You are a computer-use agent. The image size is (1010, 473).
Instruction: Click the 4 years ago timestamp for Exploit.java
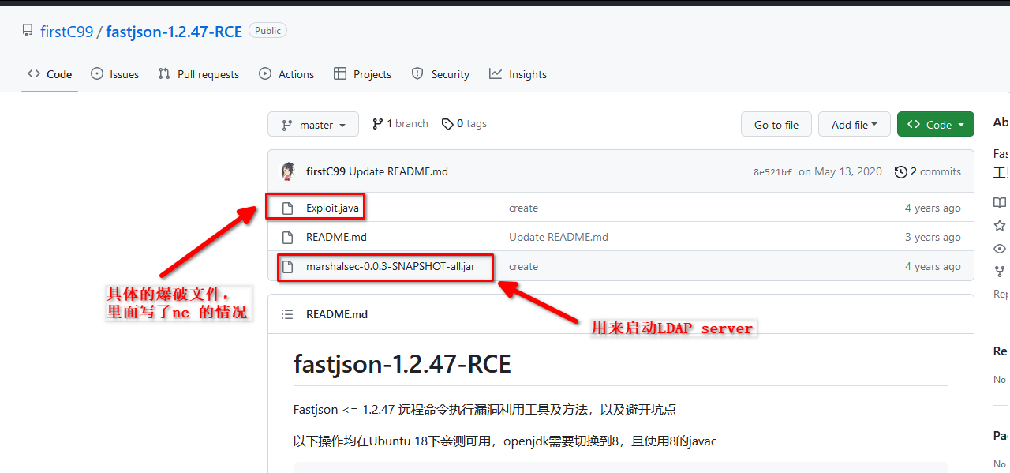(x=933, y=208)
